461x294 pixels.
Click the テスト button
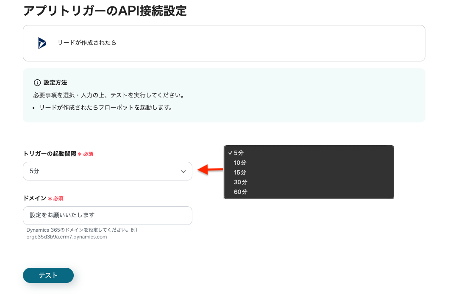click(x=48, y=275)
